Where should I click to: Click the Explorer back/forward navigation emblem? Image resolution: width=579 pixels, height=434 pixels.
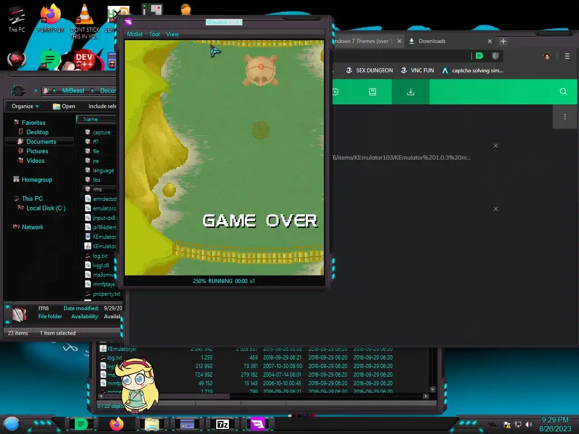(x=18, y=90)
